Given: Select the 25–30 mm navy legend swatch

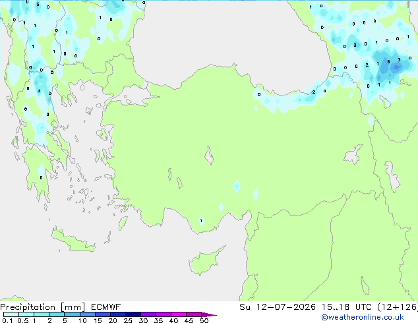Looking at the screenshot, I should tap(133, 314).
